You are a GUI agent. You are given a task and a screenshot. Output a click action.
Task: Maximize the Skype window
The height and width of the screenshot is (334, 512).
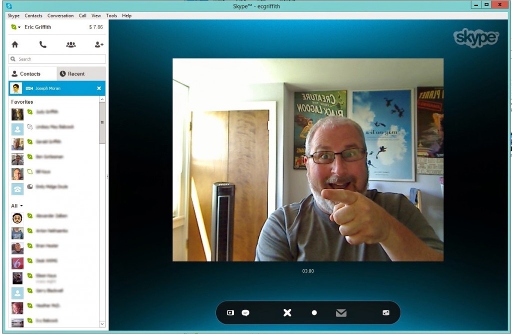[486, 5]
